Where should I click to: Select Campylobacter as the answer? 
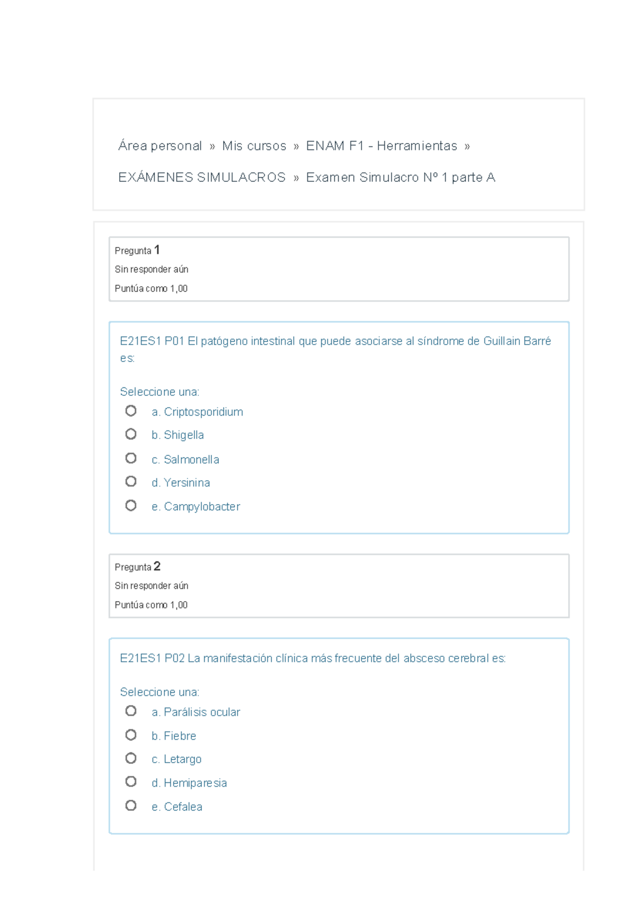tap(131, 506)
